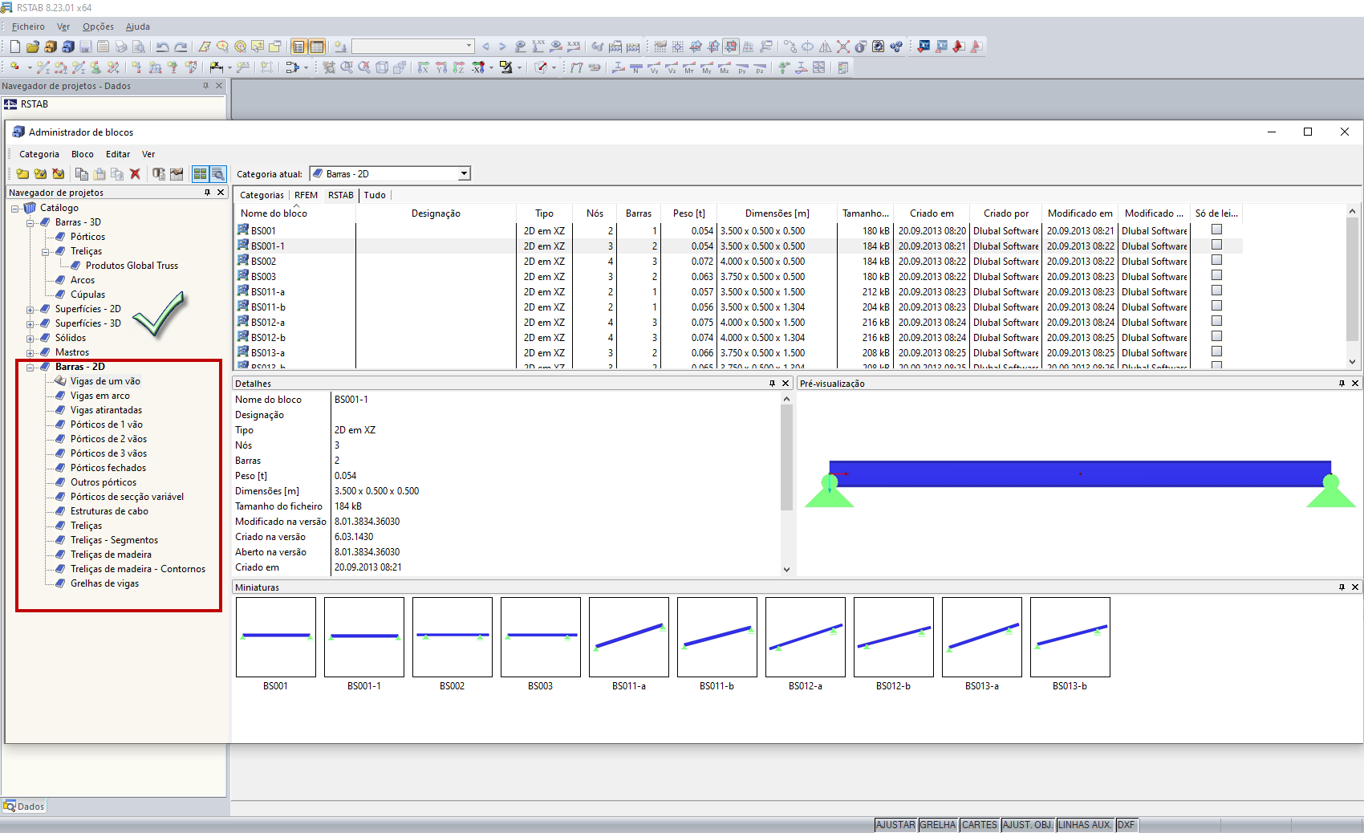The image size is (1364, 833).
Task: Click the undo arrow in main toolbar
Action: click(x=162, y=47)
